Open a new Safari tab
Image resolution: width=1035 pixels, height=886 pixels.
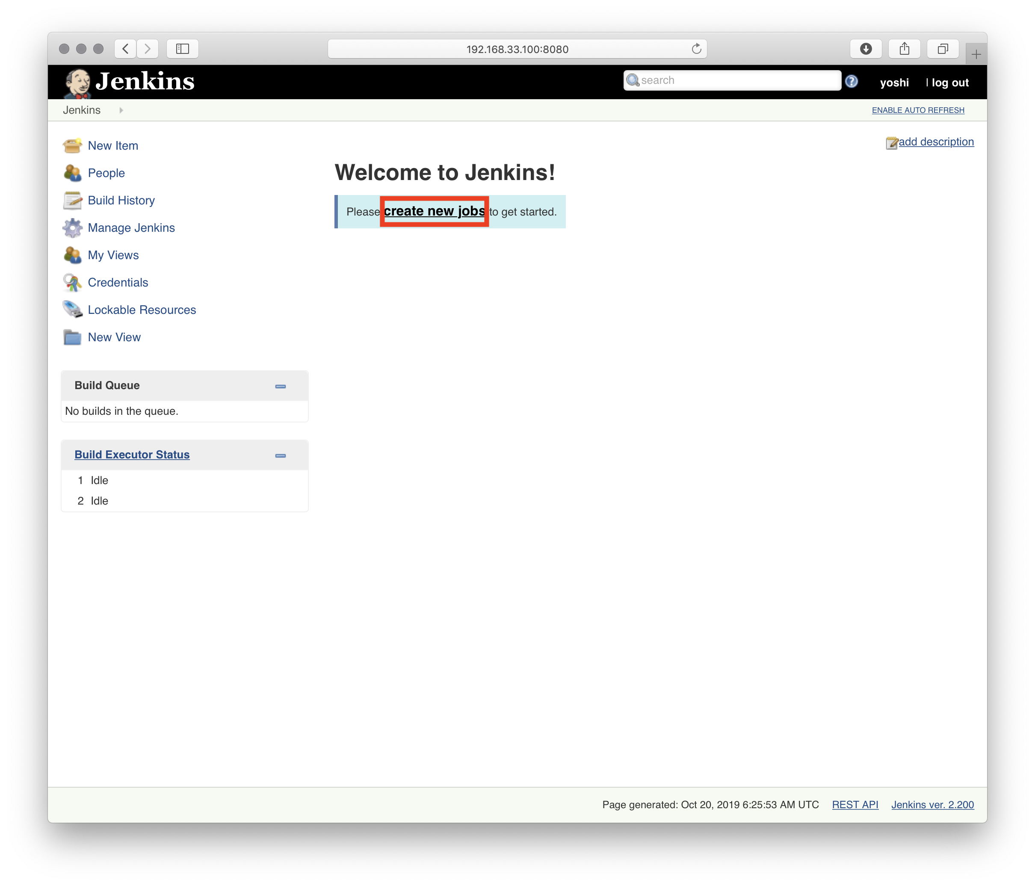[976, 54]
